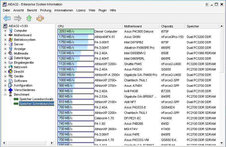This screenshot has height=147, width=226.
Task: Click the Speicher Schreibdurchsatz memory chip icon
Action: click(16, 104)
